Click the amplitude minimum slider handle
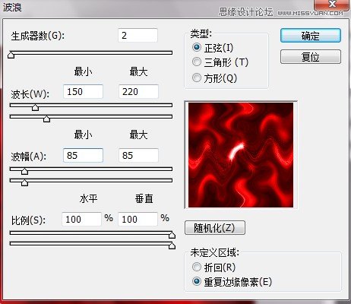351x304 pixels. [x=24, y=171]
